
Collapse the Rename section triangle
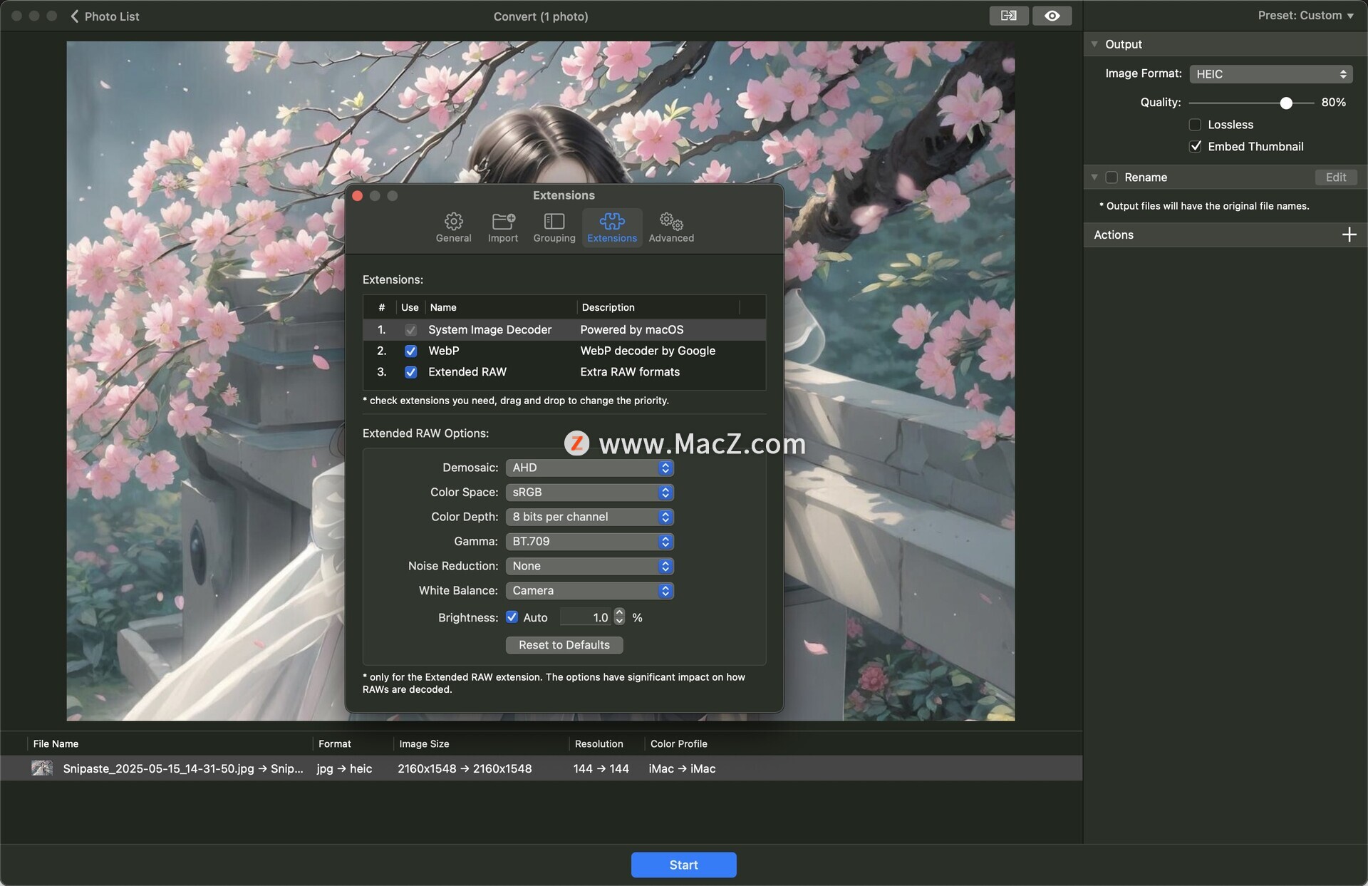coord(1094,177)
